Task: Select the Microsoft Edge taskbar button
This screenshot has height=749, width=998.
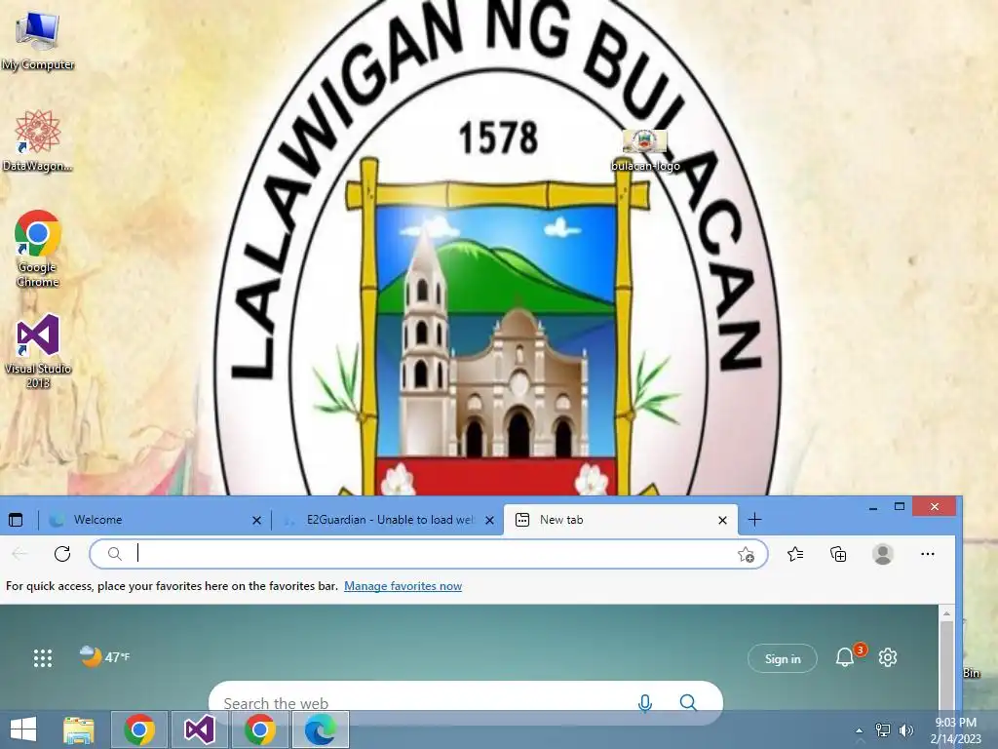Action: pos(320,729)
